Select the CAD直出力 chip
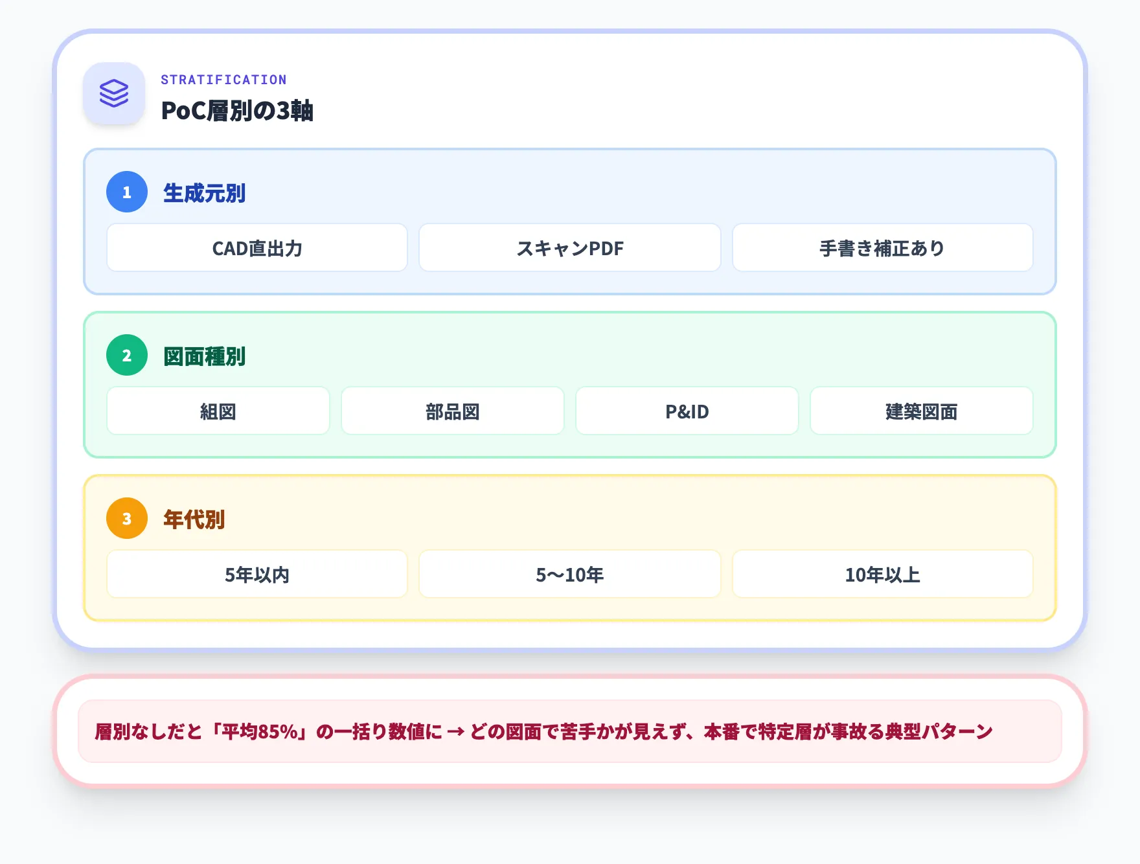The width and height of the screenshot is (1140, 864). [256, 247]
